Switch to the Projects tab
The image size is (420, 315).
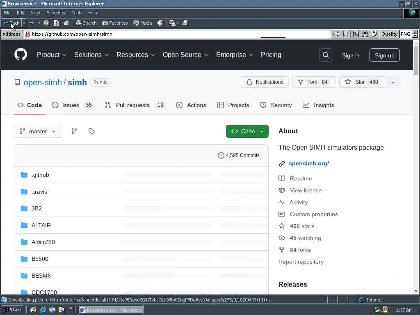pos(233,105)
